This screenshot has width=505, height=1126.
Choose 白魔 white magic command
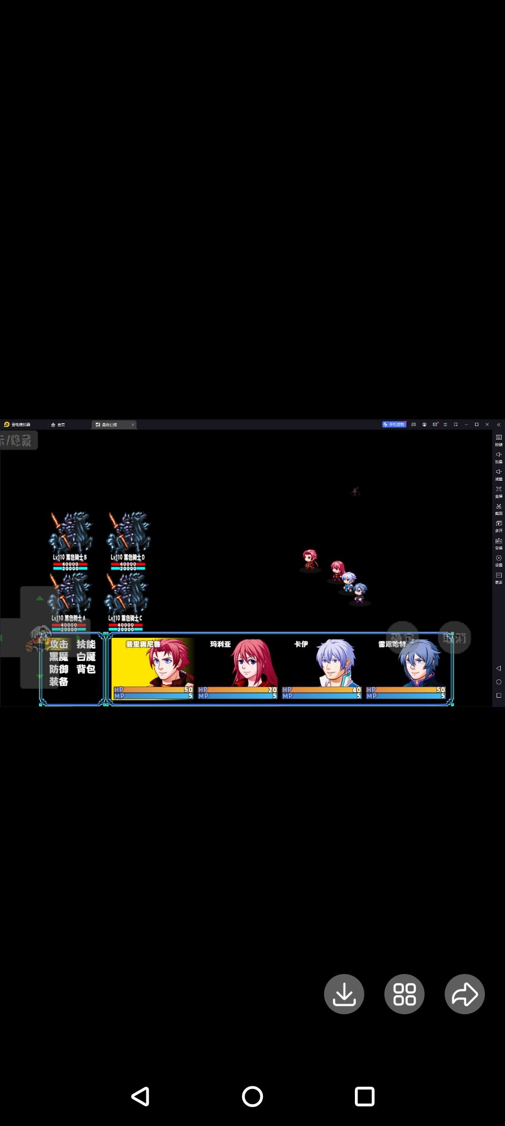point(86,657)
